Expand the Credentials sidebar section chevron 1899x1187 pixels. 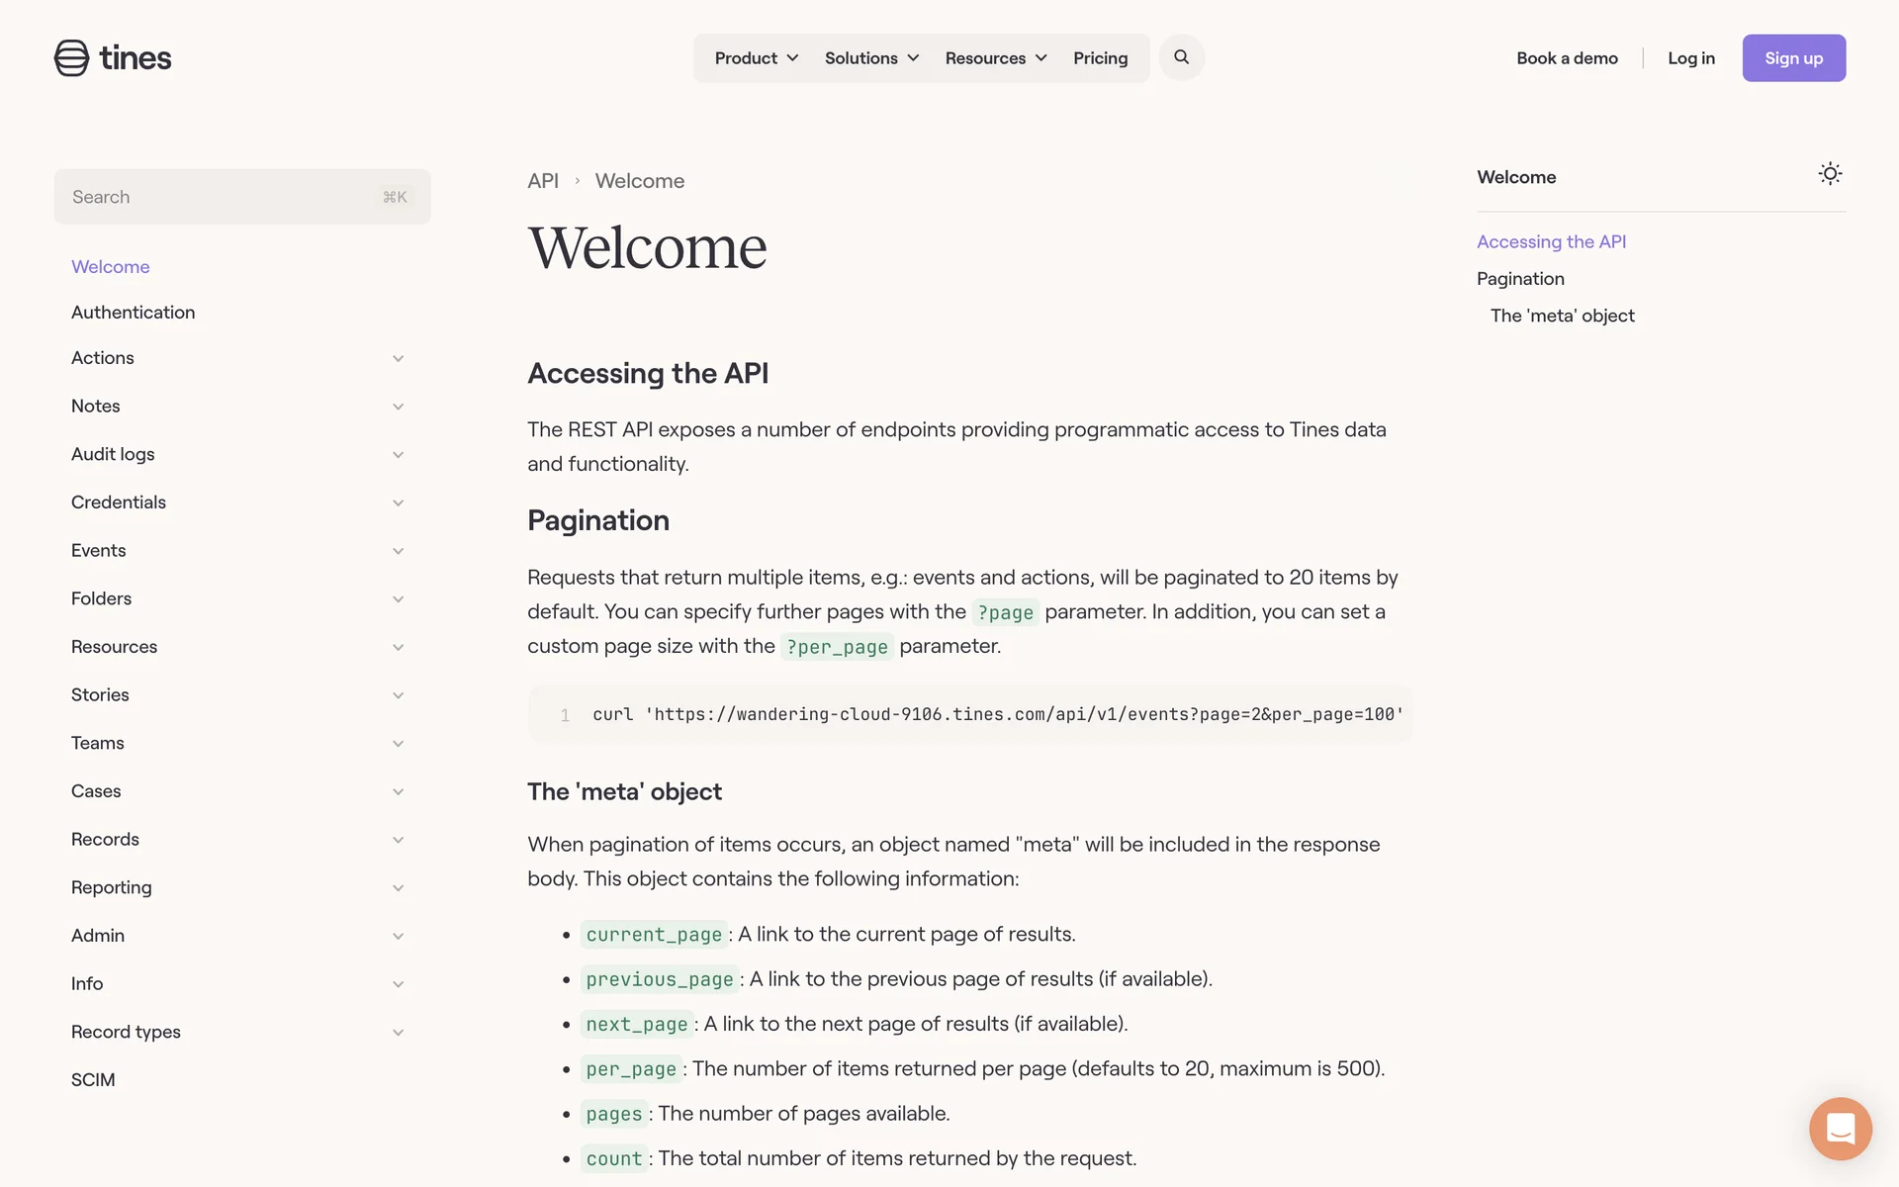coord(398,502)
